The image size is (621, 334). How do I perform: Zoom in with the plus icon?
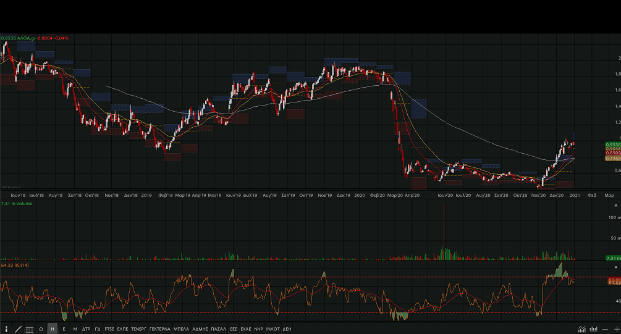tap(615, 329)
